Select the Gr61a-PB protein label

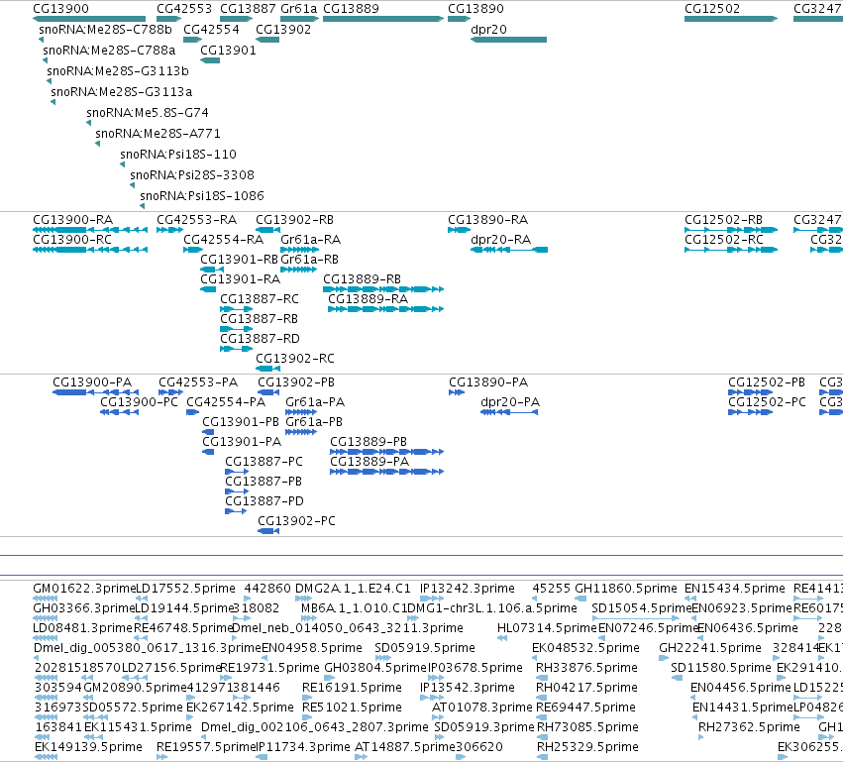pos(314,422)
